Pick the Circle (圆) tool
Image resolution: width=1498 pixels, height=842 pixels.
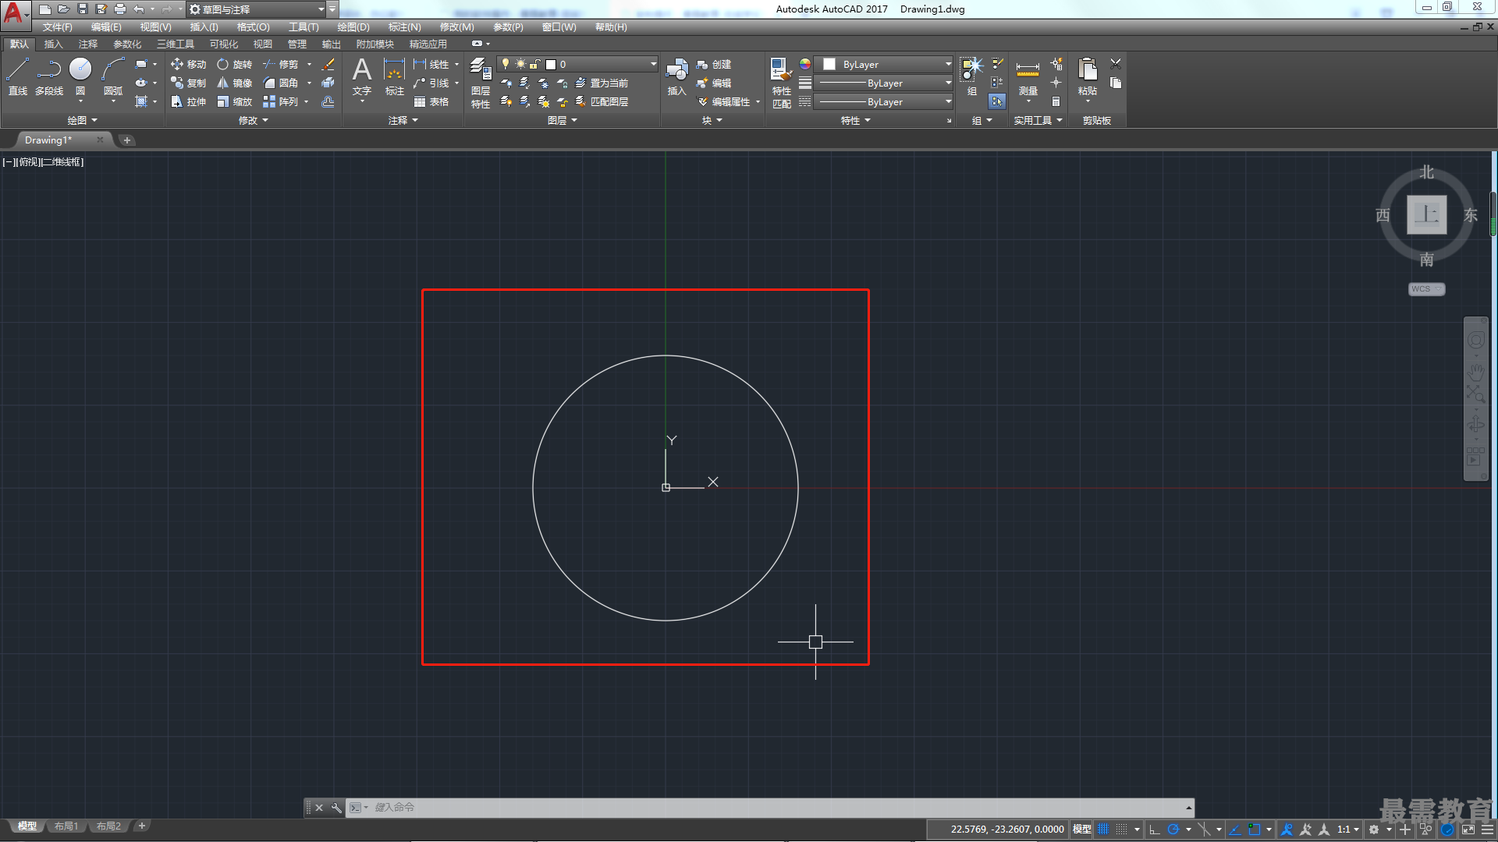[80, 76]
